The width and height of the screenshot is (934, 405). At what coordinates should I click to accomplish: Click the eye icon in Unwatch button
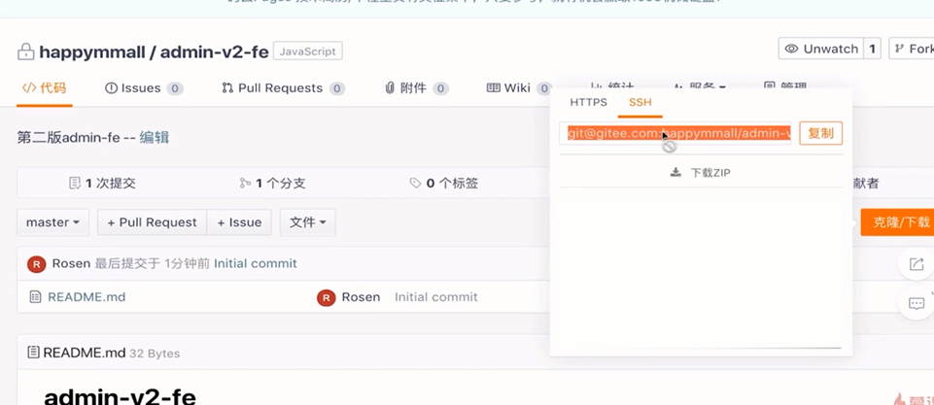(792, 49)
